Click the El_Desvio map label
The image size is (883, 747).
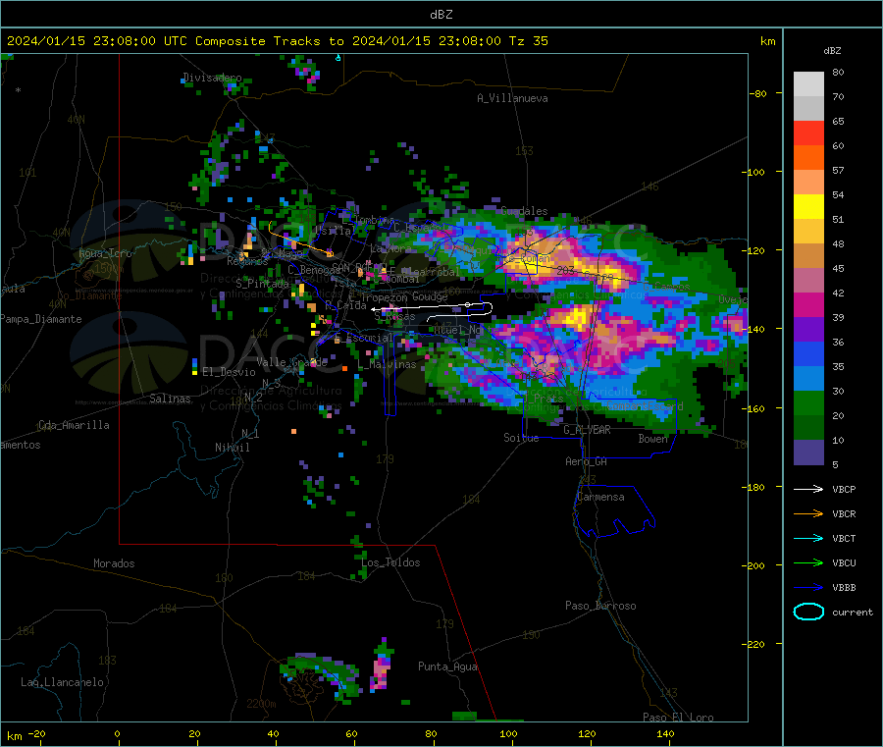229,372
